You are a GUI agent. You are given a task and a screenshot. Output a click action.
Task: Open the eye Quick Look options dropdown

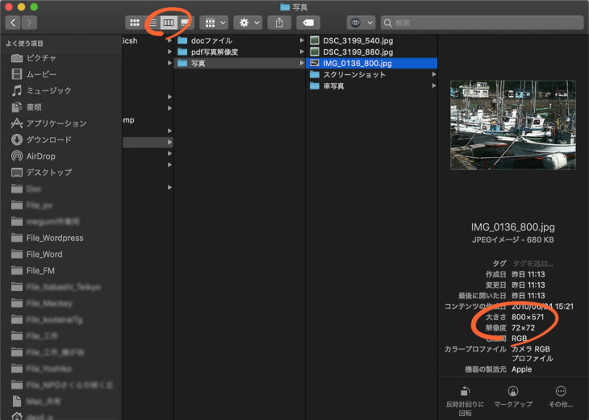[361, 23]
